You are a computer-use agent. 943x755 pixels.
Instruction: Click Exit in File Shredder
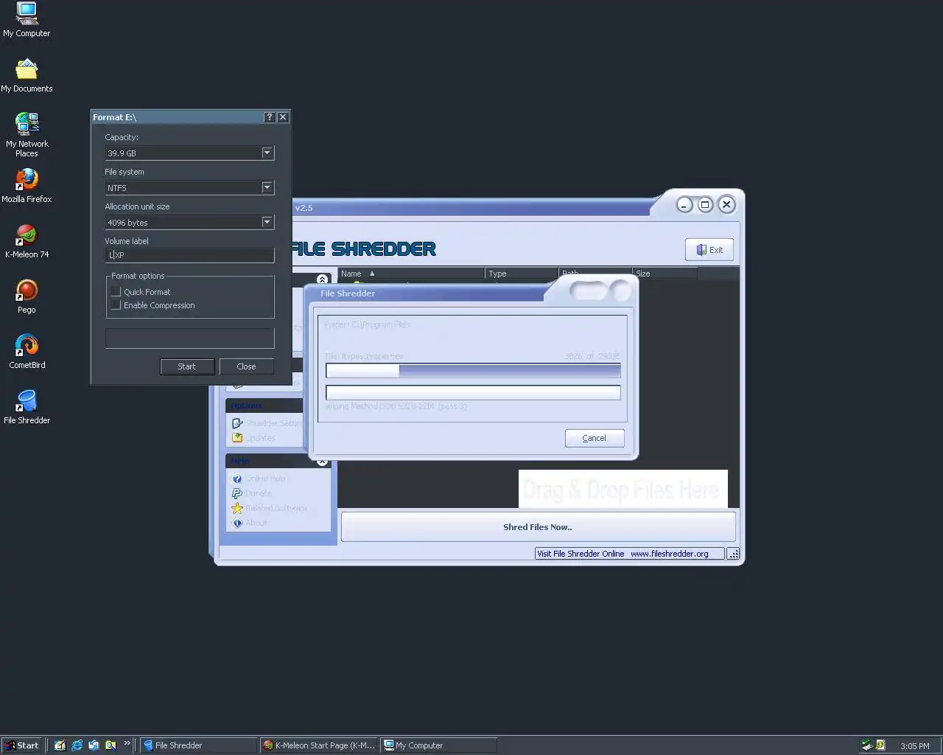pos(709,249)
